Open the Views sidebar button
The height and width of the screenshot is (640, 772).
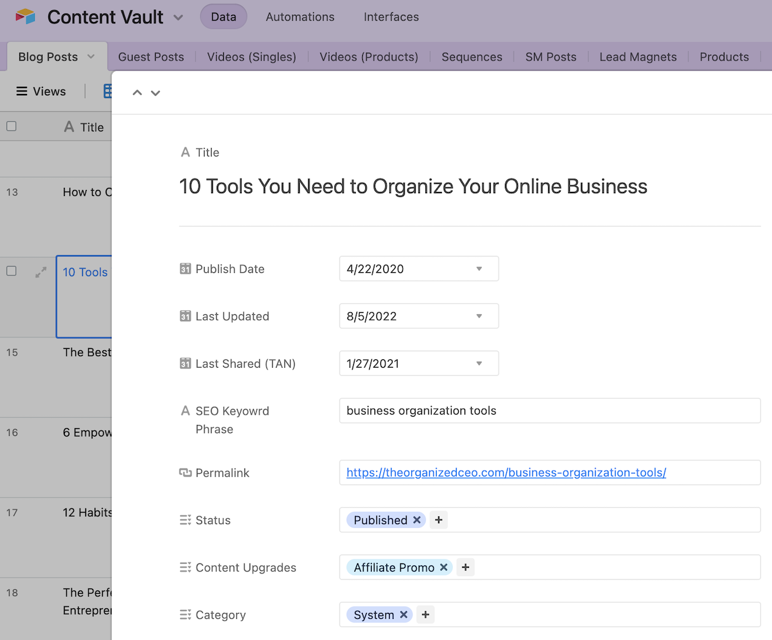[x=41, y=91]
